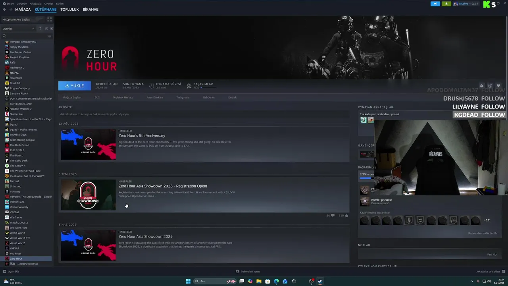The width and height of the screenshot is (508, 286).
Task: Open the Yardım menu
Action: click(x=60, y=4)
